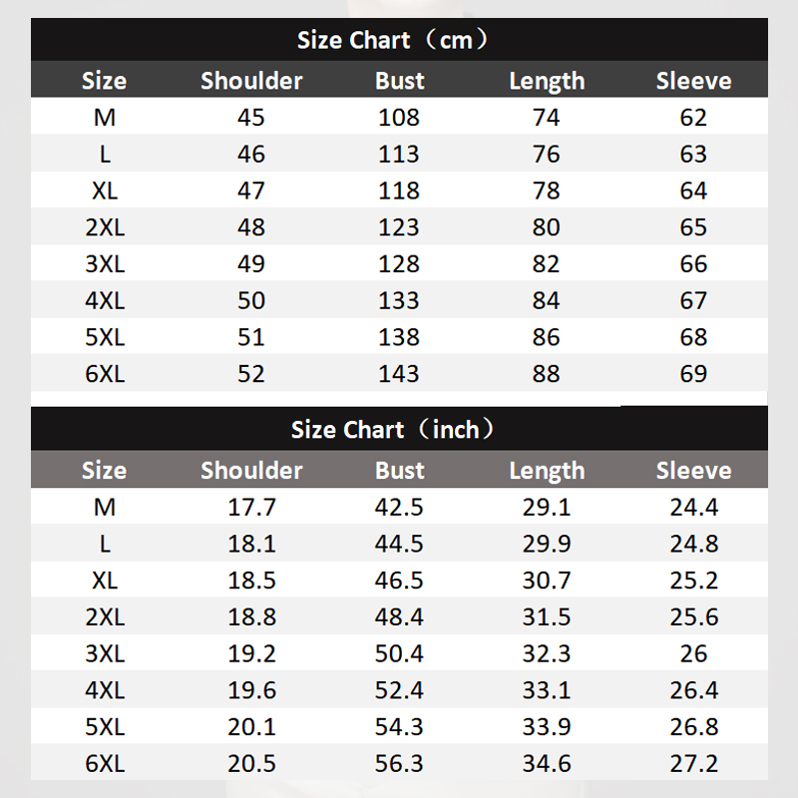Image resolution: width=798 pixels, height=798 pixels.
Task: Select the Shoulder header in cm chart
Action: (x=251, y=81)
